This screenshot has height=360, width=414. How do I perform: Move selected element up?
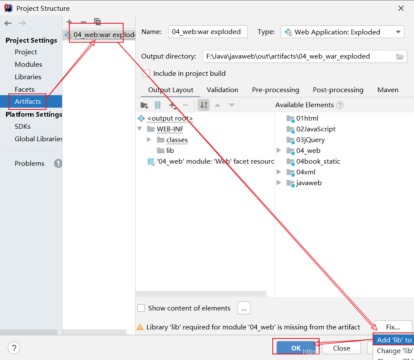tap(218, 105)
